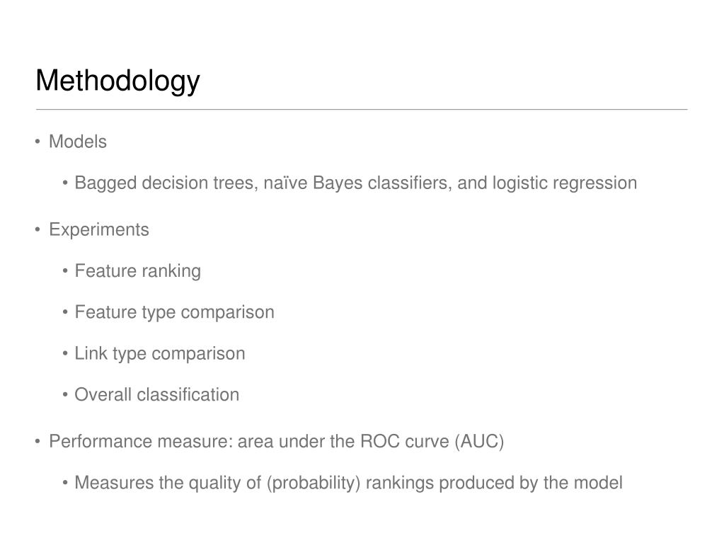Click the Methodology slide title
Screen dimensions: 724x543
(117, 81)
